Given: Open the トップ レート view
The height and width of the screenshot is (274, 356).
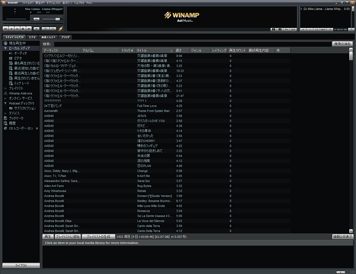Looking at the screenshot, I should point(22,83).
